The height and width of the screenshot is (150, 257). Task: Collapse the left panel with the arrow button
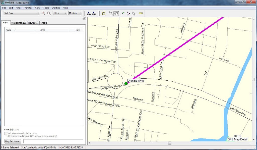[x=85, y=19]
